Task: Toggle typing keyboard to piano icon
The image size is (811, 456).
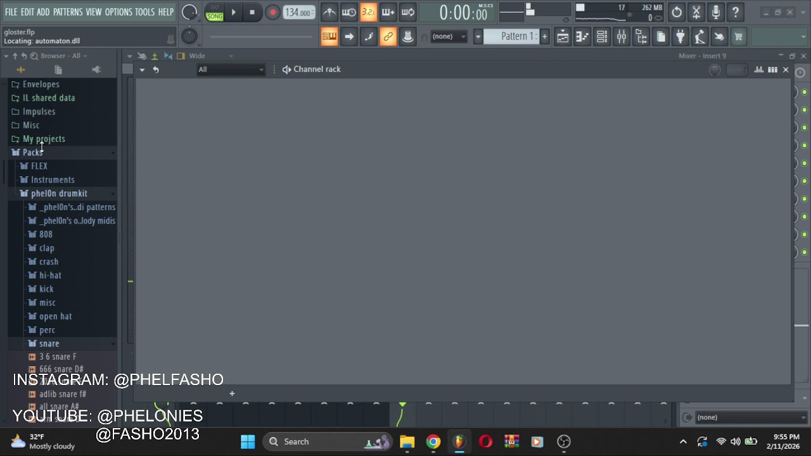Action: point(329,37)
